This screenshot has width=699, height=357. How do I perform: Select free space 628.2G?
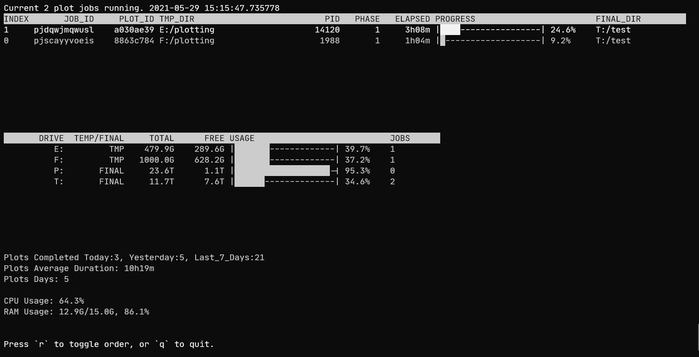click(x=209, y=160)
